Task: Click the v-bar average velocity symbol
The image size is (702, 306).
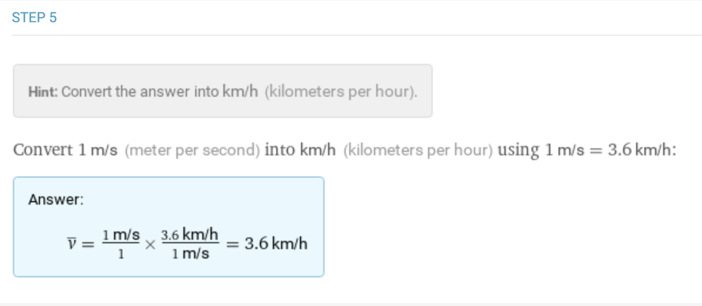Action: coord(72,244)
